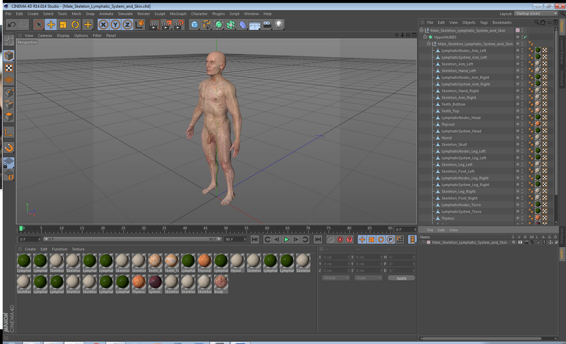
Task: Switch to Polygons mode
Action: [9, 116]
